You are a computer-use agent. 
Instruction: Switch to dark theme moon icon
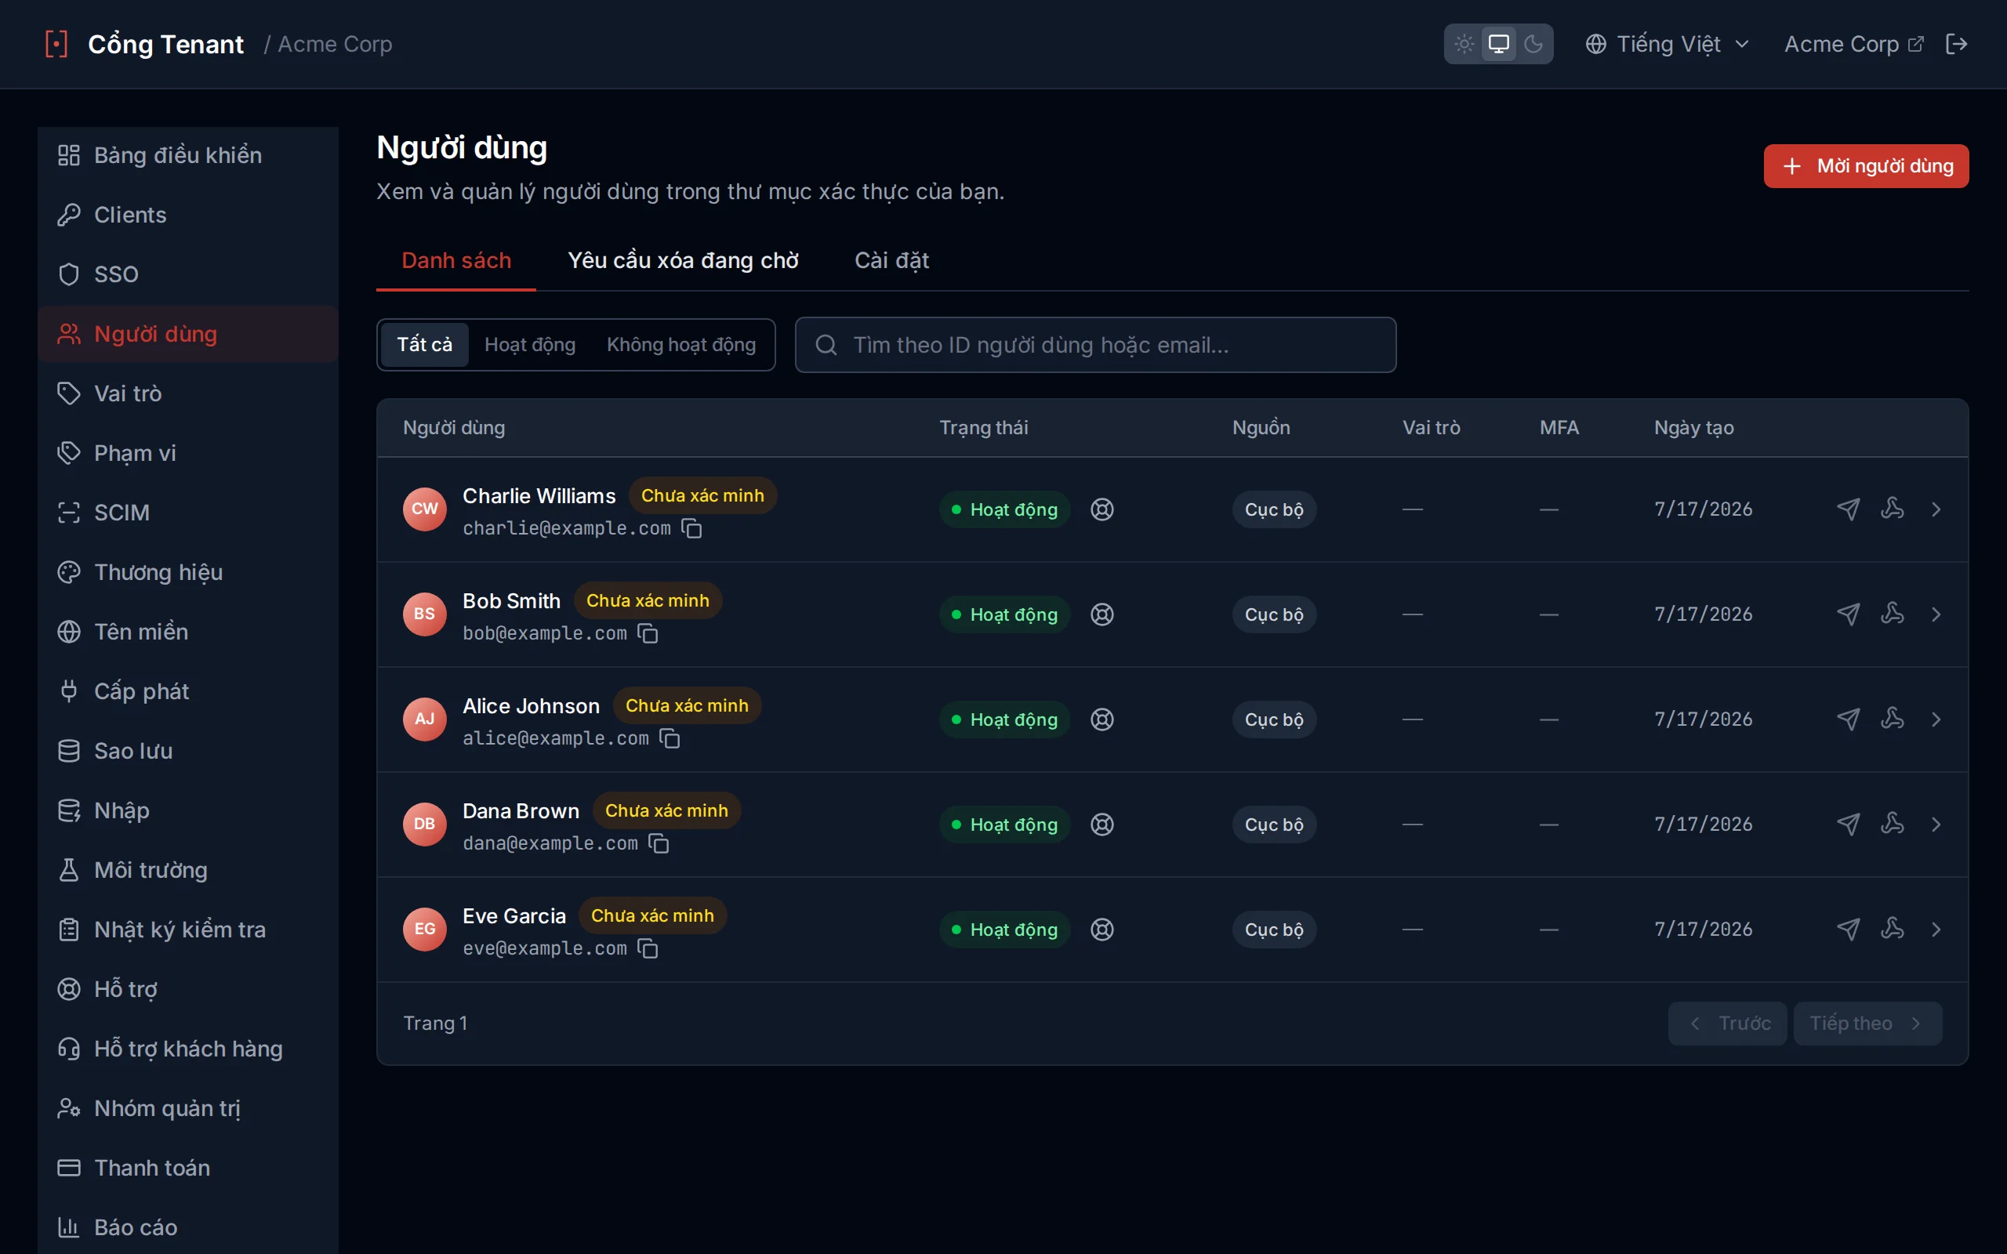pyautogui.click(x=1533, y=44)
